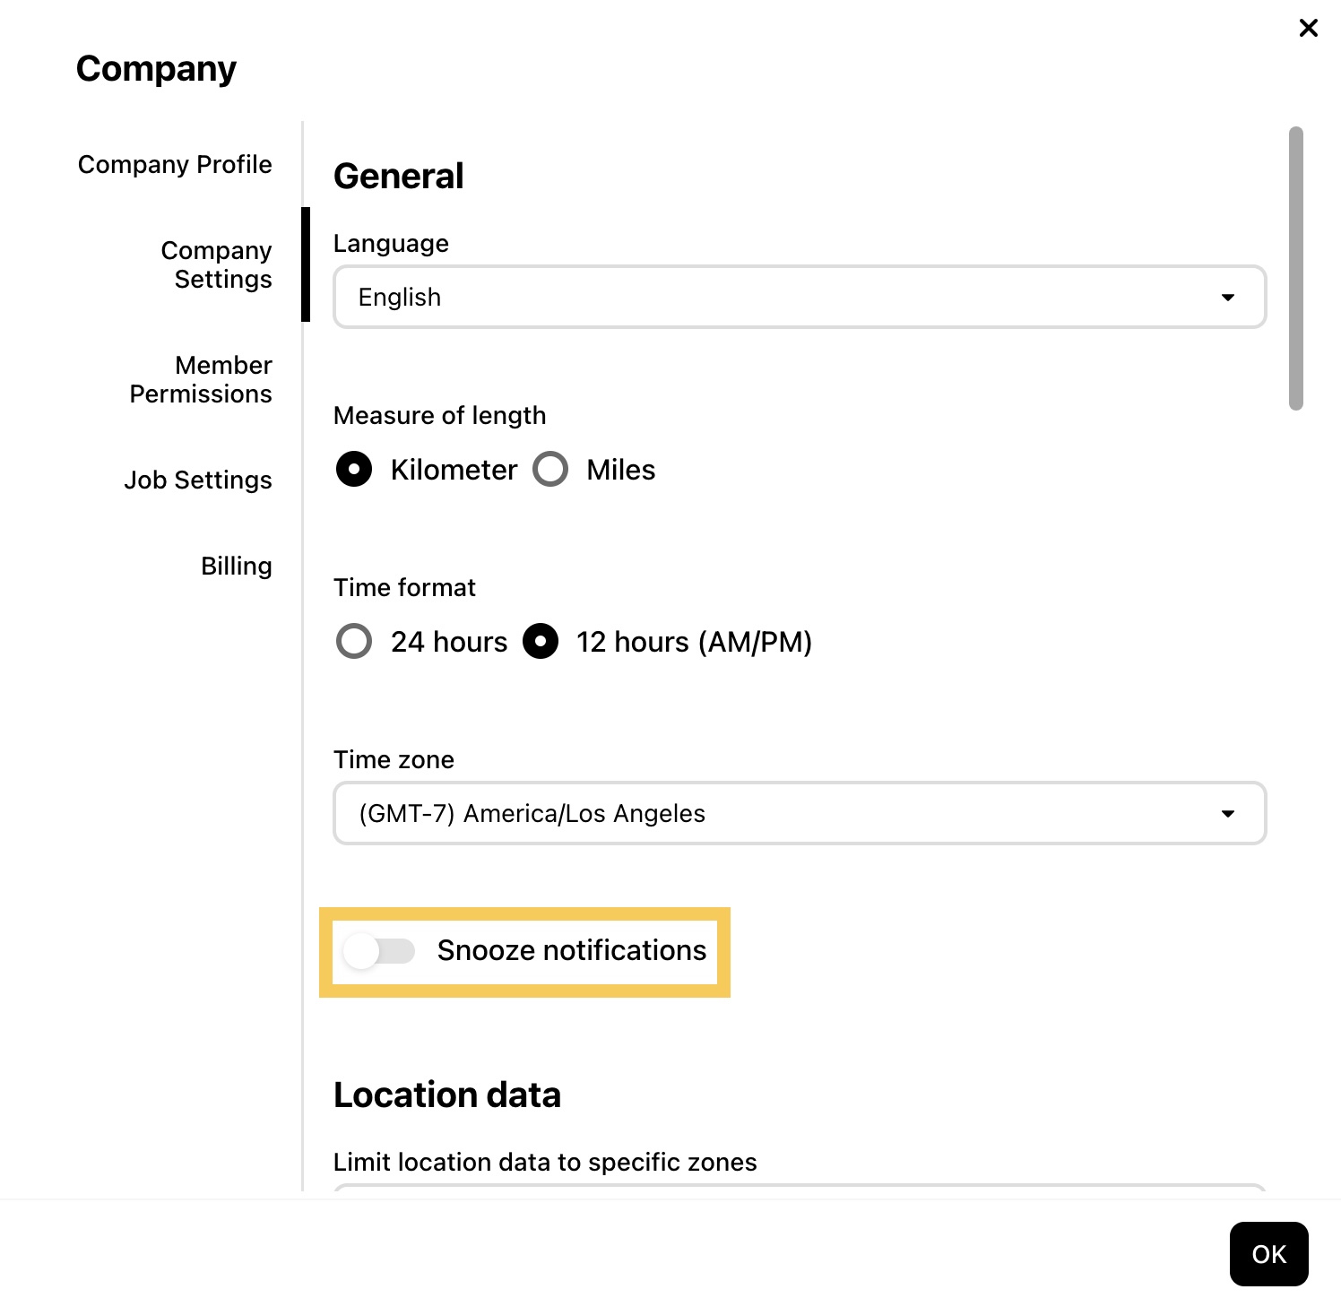1341x1298 pixels.
Task: Select the Miles radio button
Action: (x=550, y=470)
